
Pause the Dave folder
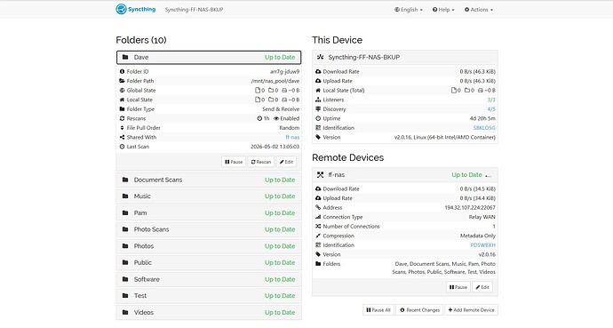coord(234,162)
